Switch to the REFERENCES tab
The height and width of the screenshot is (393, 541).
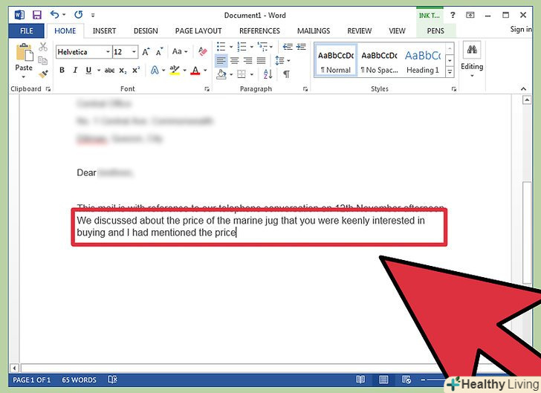(259, 30)
